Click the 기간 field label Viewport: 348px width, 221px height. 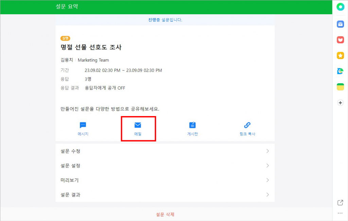(x=65, y=70)
